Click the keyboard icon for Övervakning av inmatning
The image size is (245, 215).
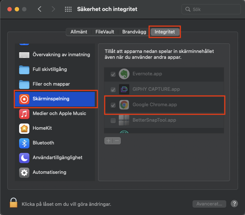(24, 55)
